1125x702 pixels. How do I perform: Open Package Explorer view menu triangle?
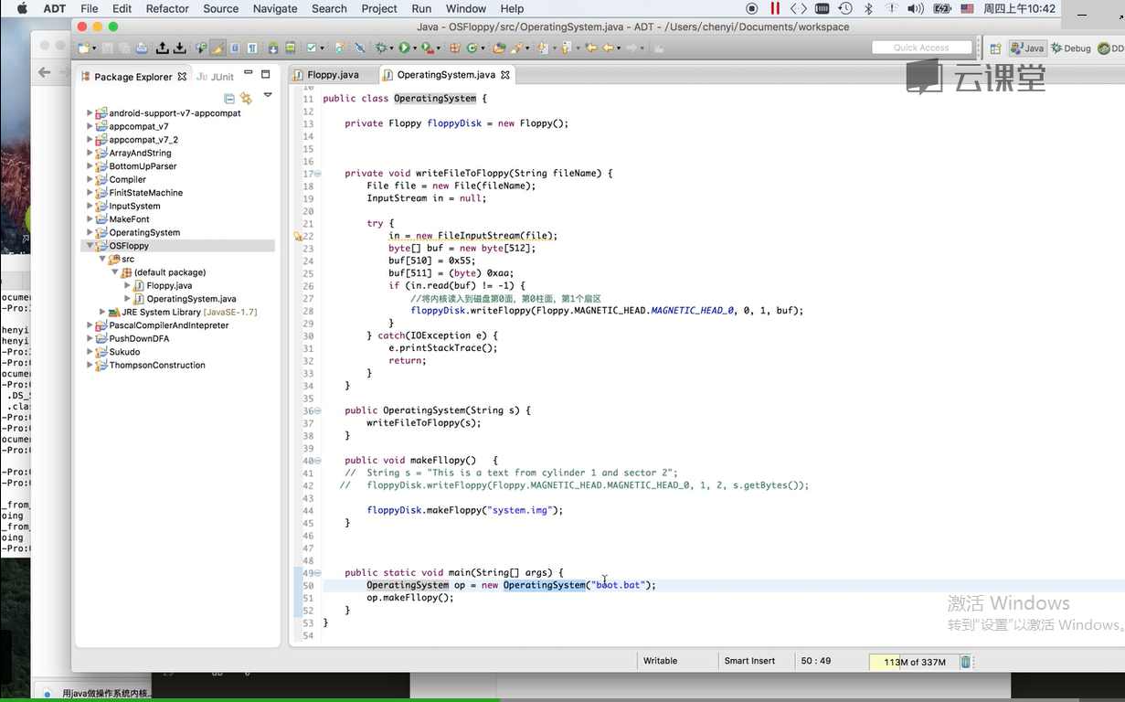pos(268,95)
